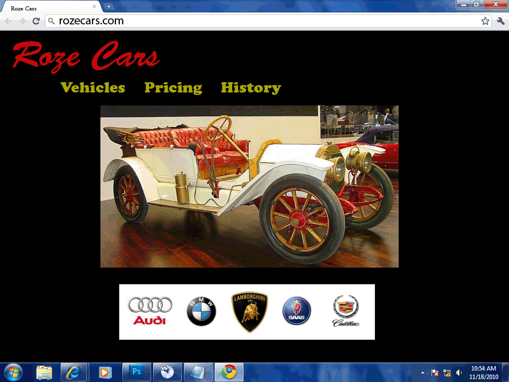The image size is (509, 382).
Task: Open Photoshop from the taskbar
Action: click(x=136, y=372)
